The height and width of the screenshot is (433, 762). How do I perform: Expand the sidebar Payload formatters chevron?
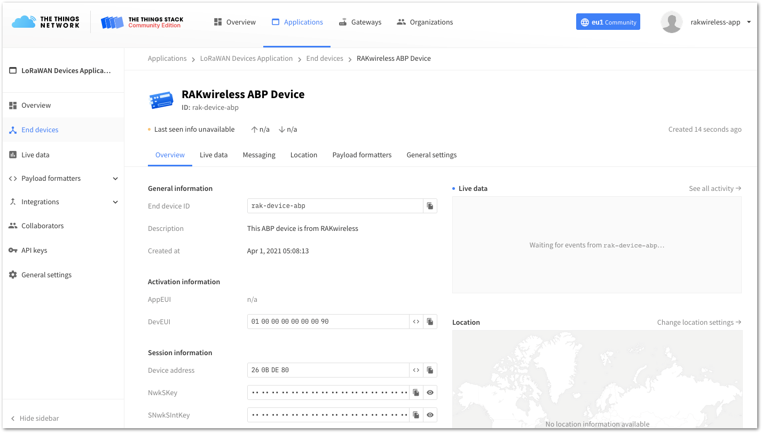115,179
